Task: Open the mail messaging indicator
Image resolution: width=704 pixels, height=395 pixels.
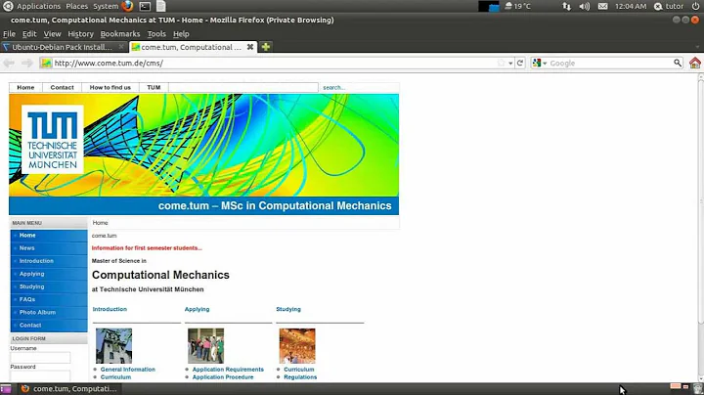Action: tap(602, 6)
